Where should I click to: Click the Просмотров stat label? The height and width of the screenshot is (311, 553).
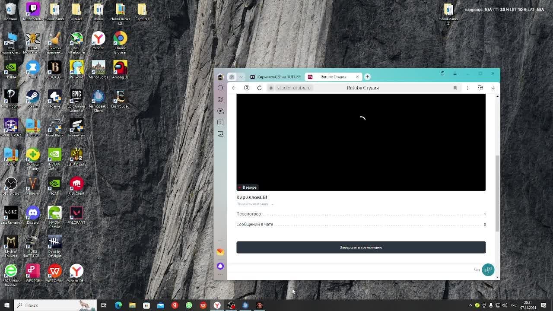pos(248,214)
